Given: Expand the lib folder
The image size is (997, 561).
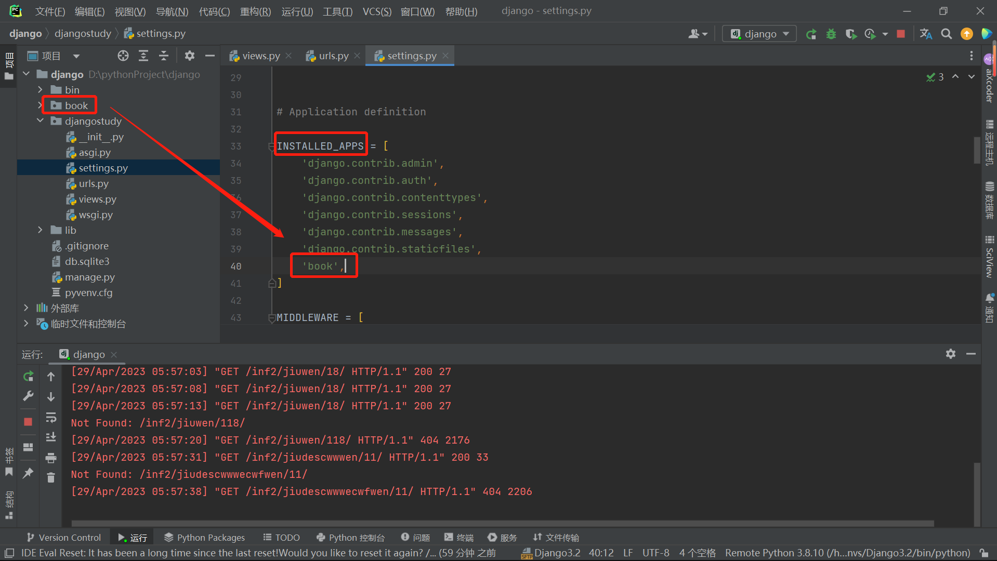Looking at the screenshot, I should (40, 230).
